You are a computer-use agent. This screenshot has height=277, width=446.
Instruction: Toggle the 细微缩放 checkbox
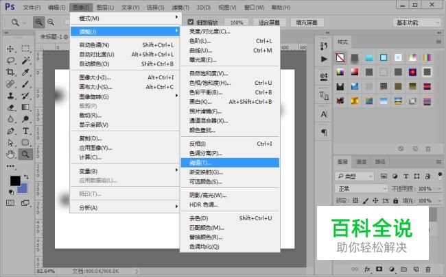(x=191, y=22)
